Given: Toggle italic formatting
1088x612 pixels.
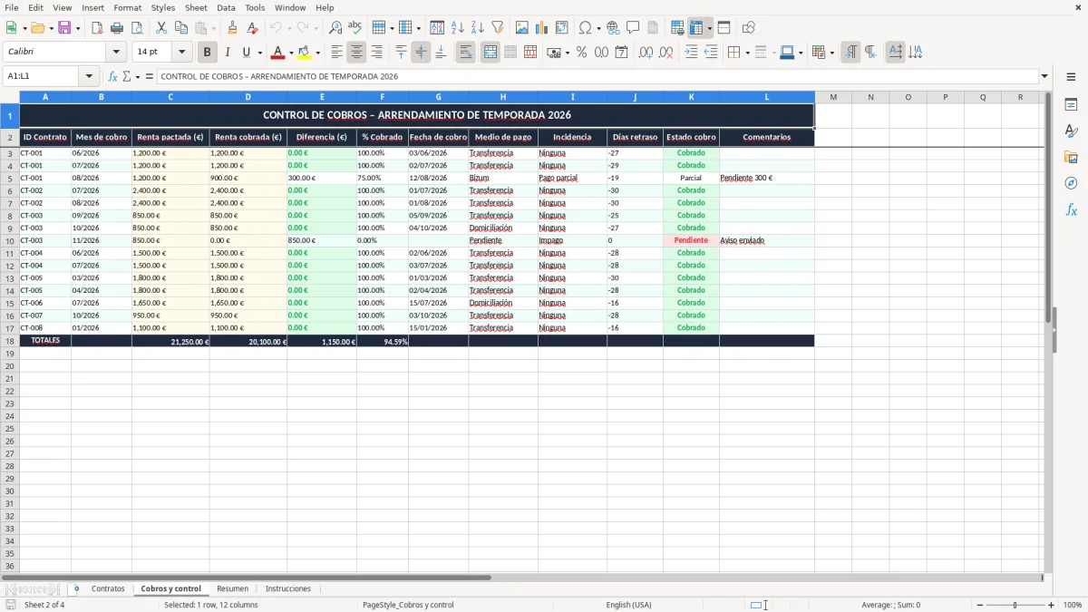Looking at the screenshot, I should pyautogui.click(x=227, y=53).
